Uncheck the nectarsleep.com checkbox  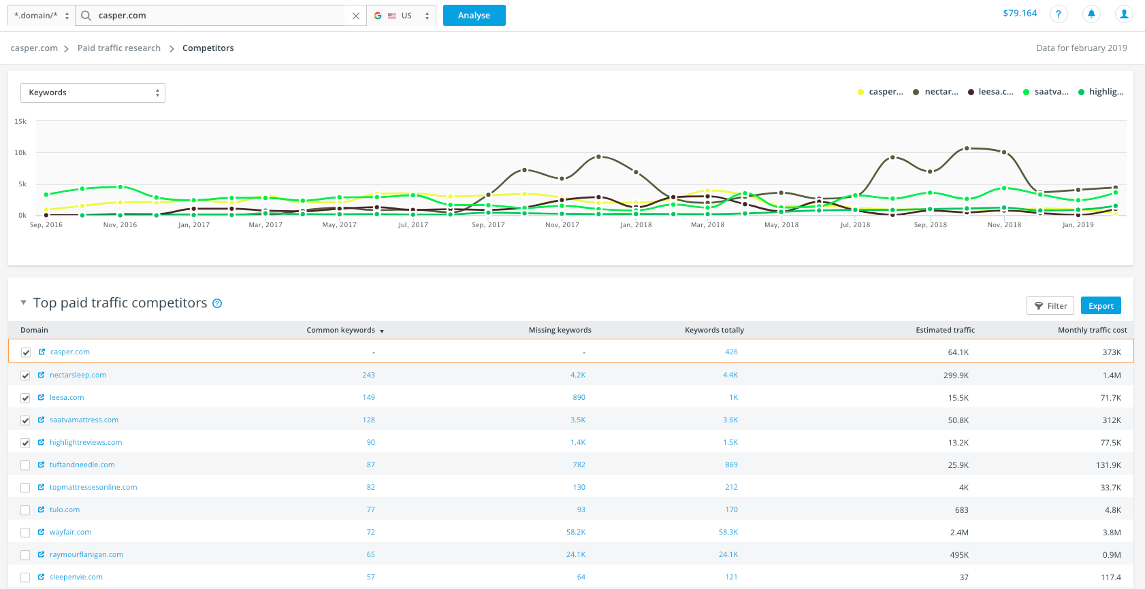click(x=25, y=375)
